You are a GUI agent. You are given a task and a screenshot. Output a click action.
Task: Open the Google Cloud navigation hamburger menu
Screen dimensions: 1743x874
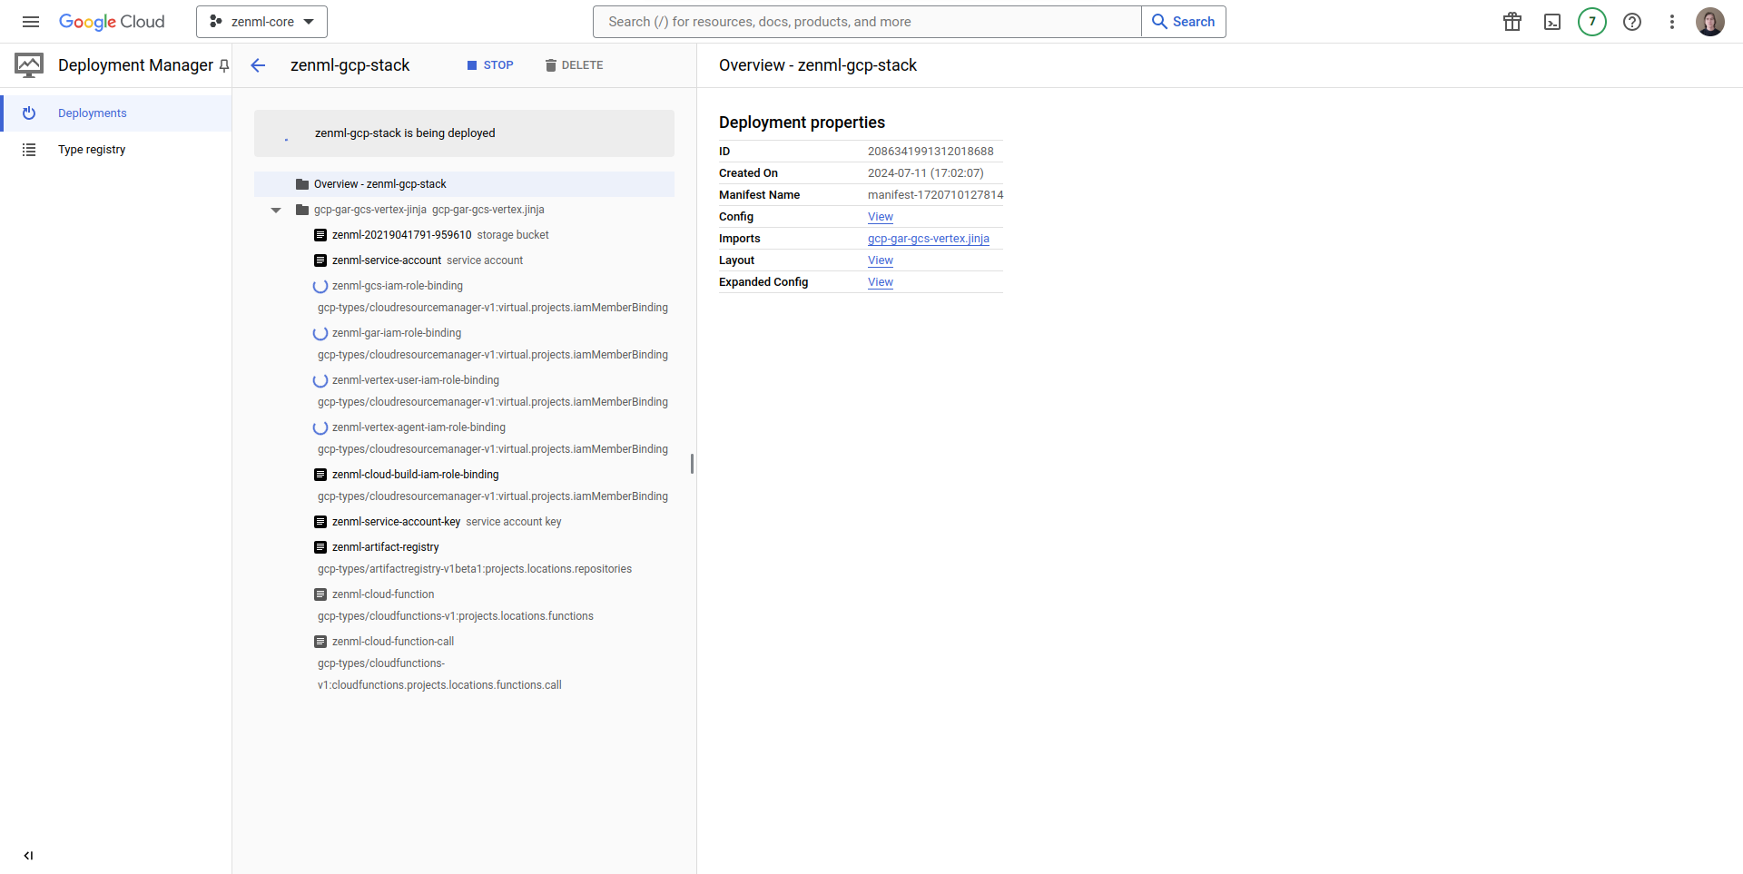[x=30, y=21]
